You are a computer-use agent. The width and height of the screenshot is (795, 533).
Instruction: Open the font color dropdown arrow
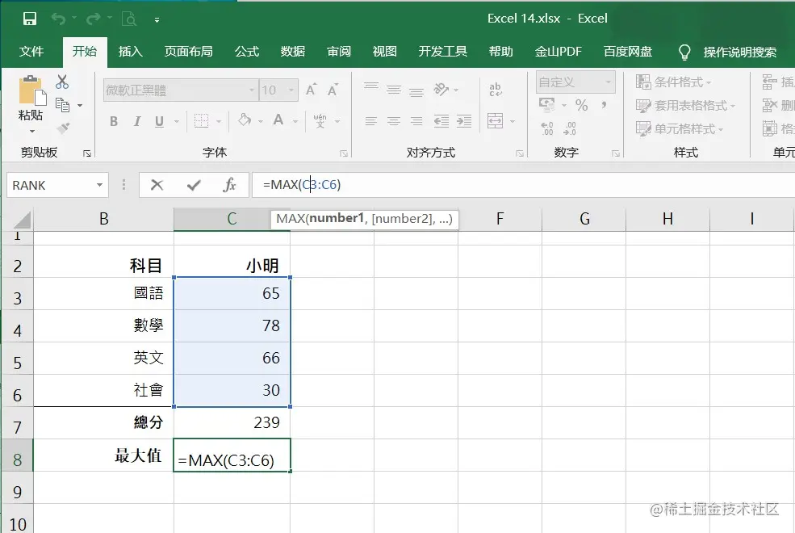295,121
